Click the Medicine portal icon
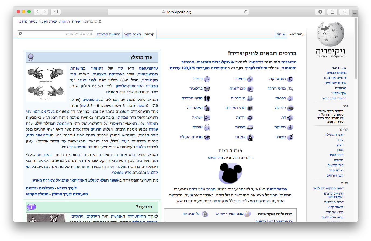The height and width of the screenshot is (241, 371). click(x=290, y=98)
